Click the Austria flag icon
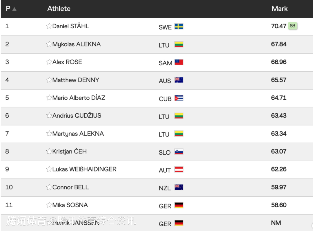This screenshot has height=231, width=313. tap(179, 169)
